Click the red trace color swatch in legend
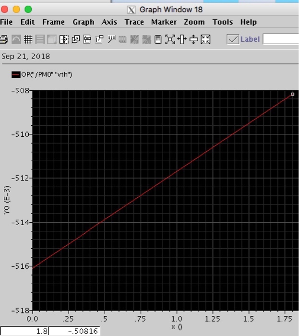Image resolution: width=299 pixels, height=336 pixels. [16, 74]
